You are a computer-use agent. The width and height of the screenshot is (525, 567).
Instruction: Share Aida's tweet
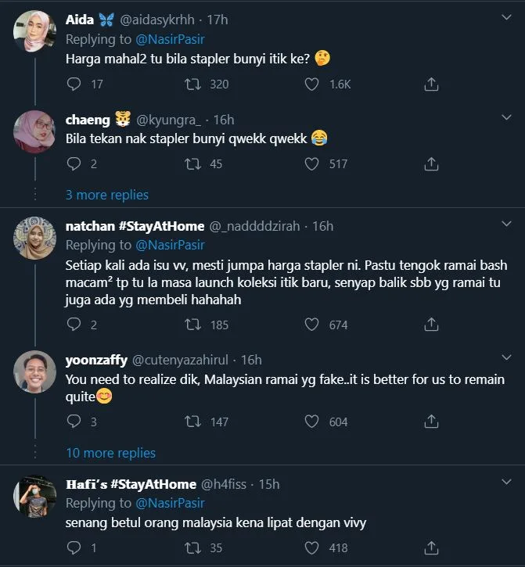point(430,84)
